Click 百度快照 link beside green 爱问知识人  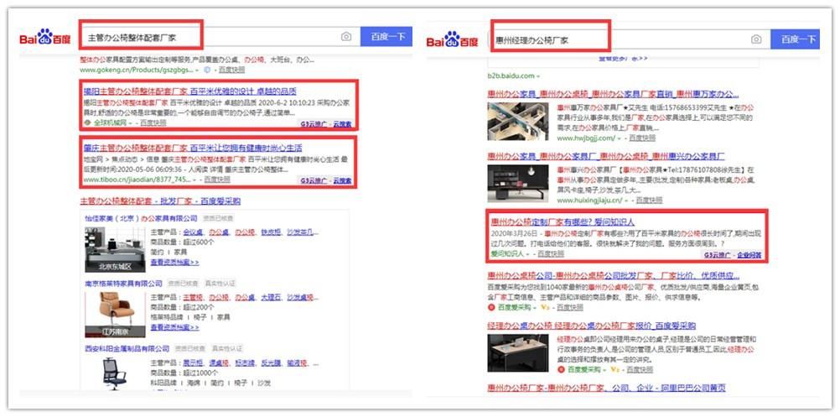pyautogui.click(x=551, y=254)
